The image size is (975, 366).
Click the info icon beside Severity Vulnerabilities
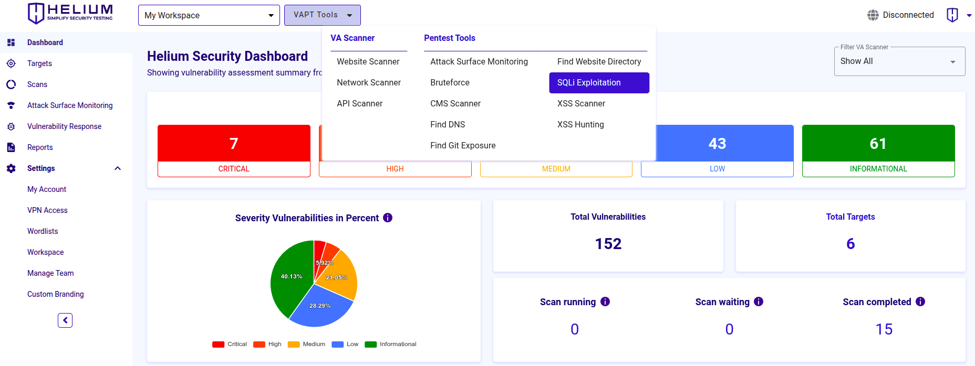388,218
